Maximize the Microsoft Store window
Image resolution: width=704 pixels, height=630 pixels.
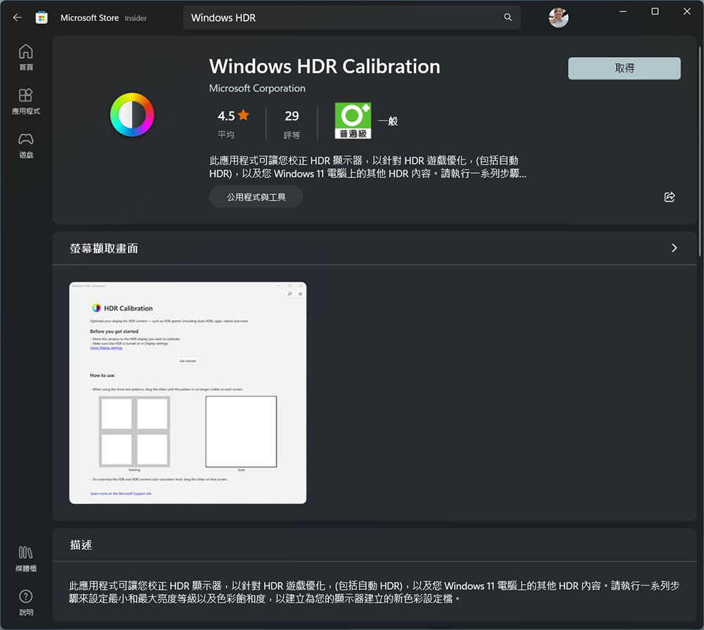pos(655,12)
